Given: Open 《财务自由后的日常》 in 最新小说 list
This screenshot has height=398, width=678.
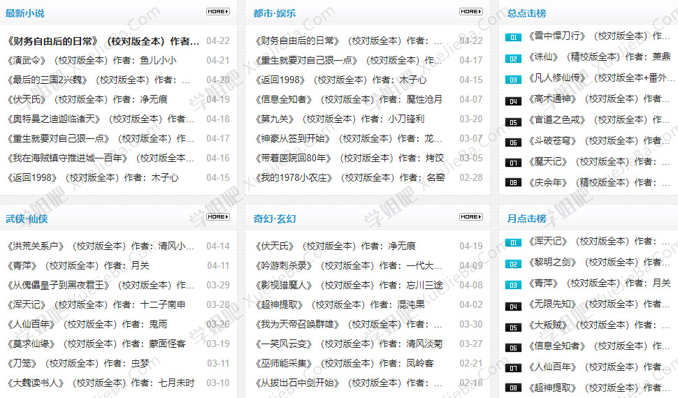Looking at the screenshot, I should point(103,41).
